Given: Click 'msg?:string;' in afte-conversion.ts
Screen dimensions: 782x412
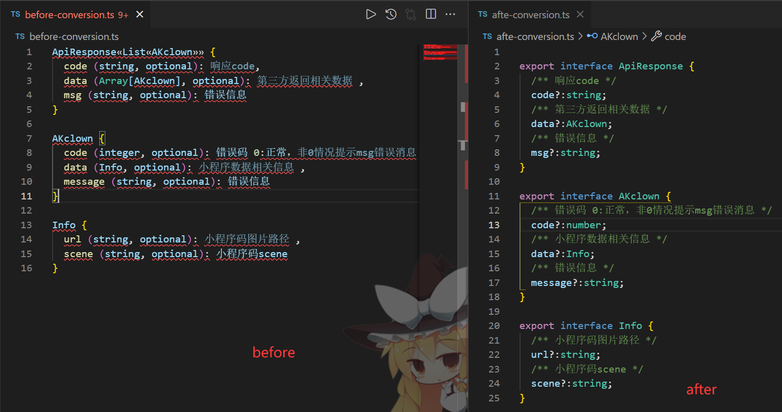Looking at the screenshot, I should coord(566,153).
